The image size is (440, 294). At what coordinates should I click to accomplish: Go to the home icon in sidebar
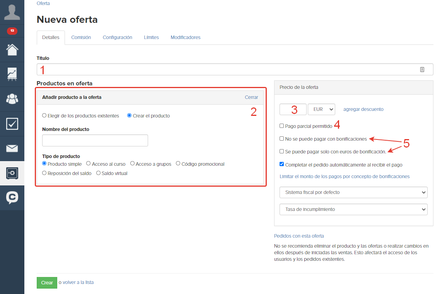click(x=12, y=50)
